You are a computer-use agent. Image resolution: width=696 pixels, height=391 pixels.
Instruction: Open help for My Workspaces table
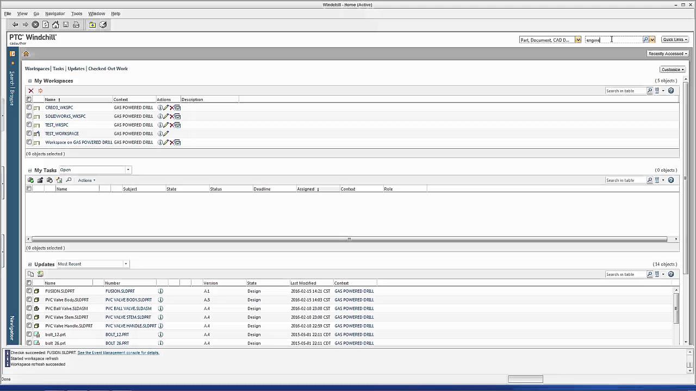(671, 91)
